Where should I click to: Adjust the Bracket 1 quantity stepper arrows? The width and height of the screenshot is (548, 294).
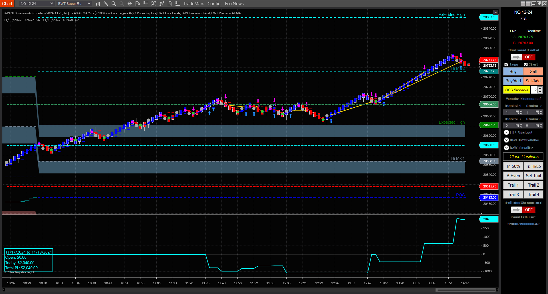click(x=521, y=113)
